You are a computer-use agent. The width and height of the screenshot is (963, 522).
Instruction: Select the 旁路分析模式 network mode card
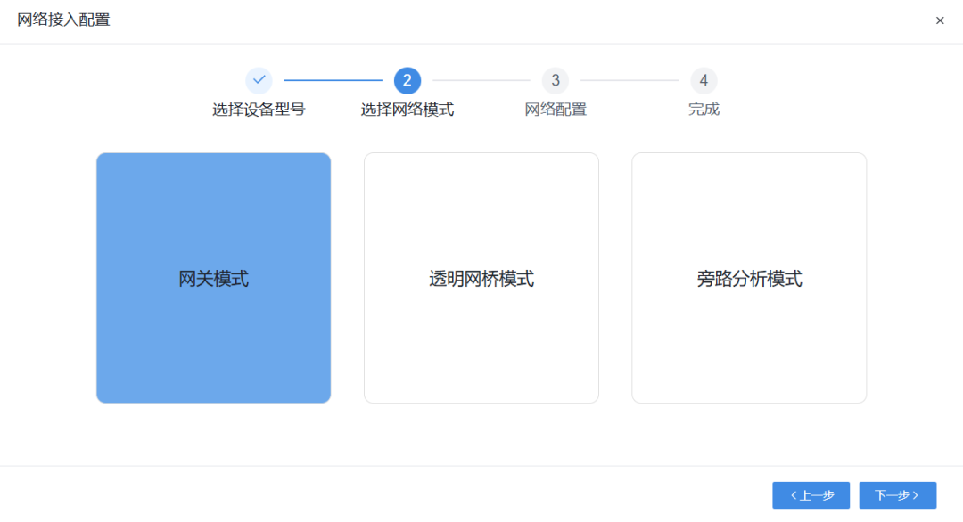point(749,278)
